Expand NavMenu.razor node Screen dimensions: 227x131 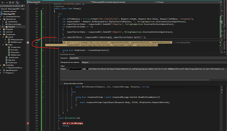pyautogui.click(x=5, y=42)
